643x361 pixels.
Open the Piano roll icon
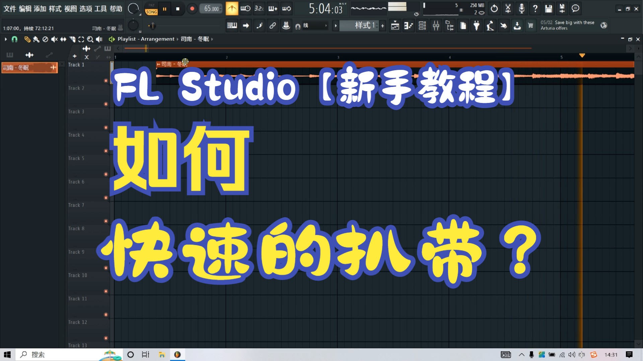tap(408, 25)
